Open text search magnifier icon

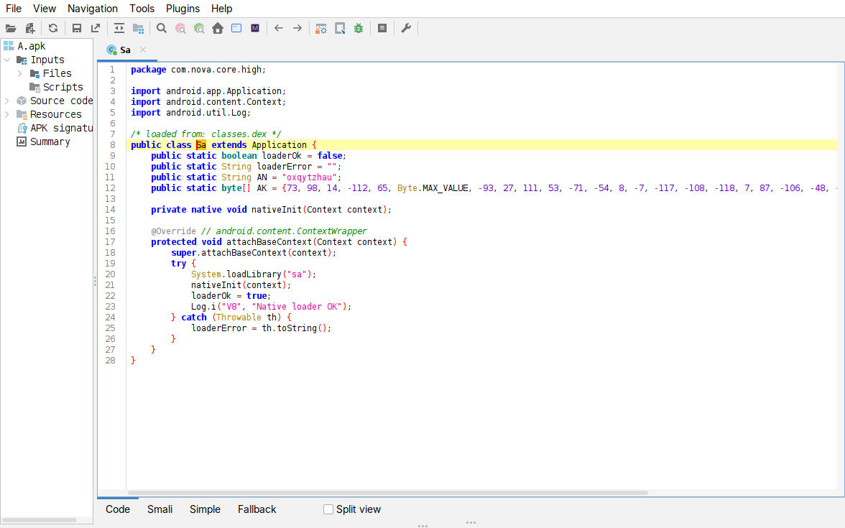point(162,29)
